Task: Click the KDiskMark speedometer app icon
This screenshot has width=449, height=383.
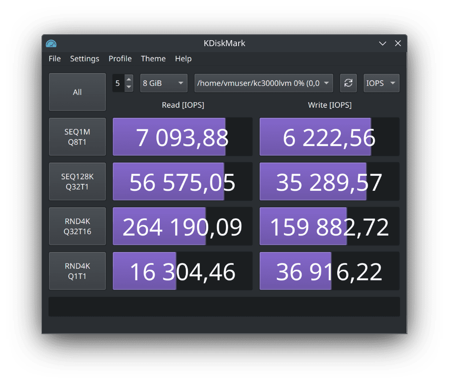Action: [51, 43]
